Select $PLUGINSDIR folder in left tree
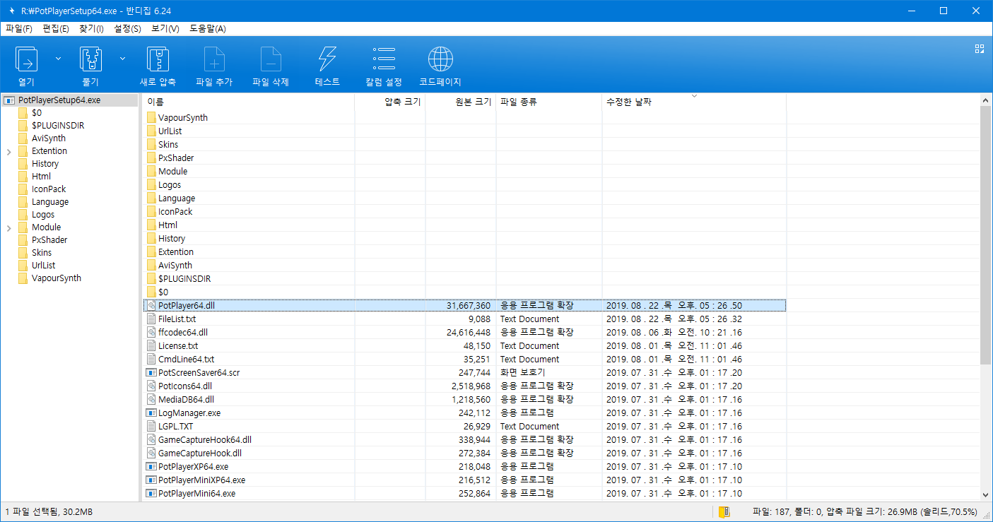 click(x=58, y=126)
